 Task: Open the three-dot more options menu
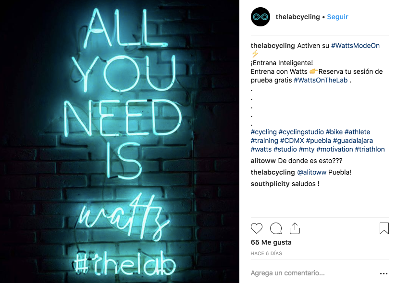384,273
